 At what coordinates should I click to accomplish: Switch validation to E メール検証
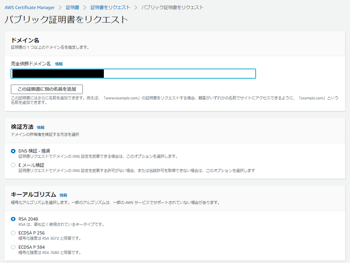coord(13,165)
